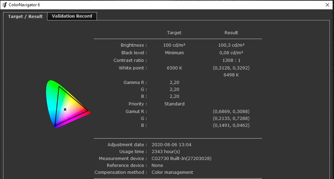Click the 6500 K white point target

pyautogui.click(x=174, y=68)
